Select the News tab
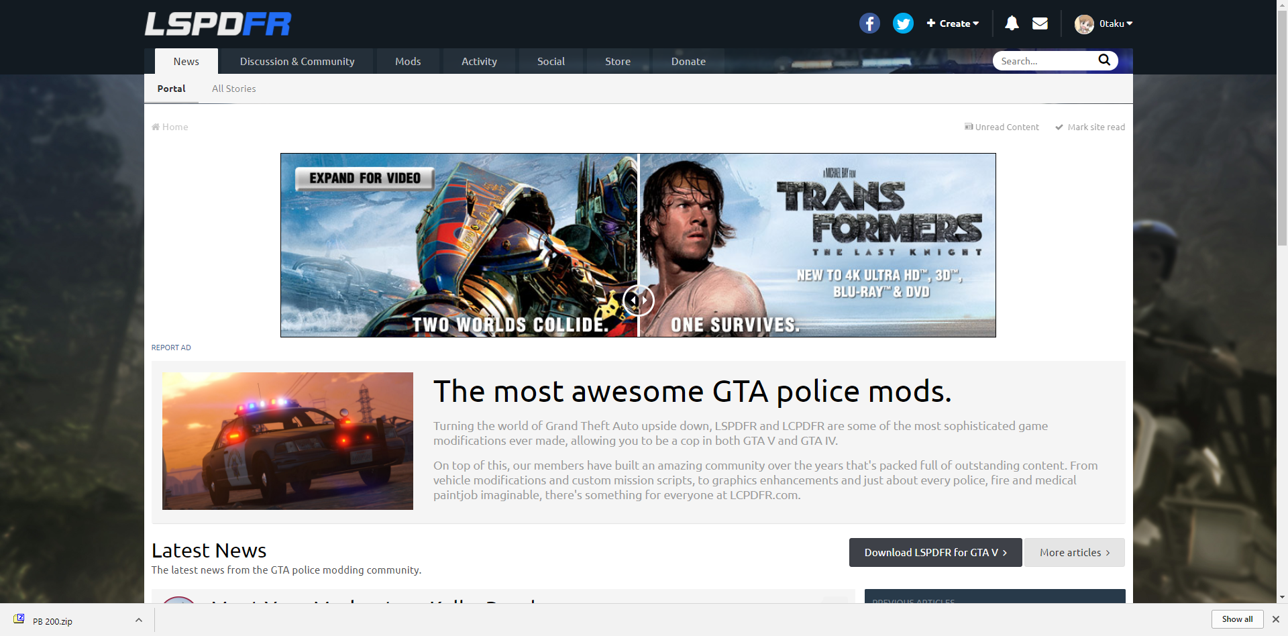1288x636 pixels. (x=186, y=61)
